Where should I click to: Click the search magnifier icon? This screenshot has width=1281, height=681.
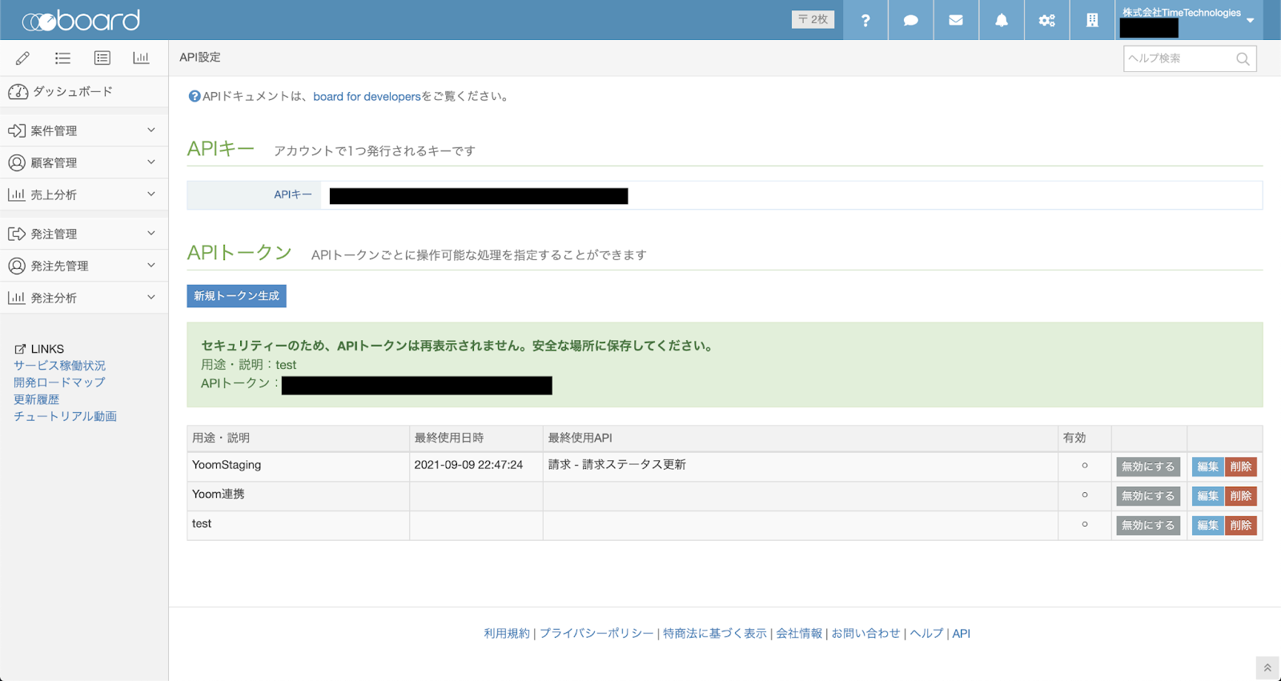click(x=1243, y=58)
